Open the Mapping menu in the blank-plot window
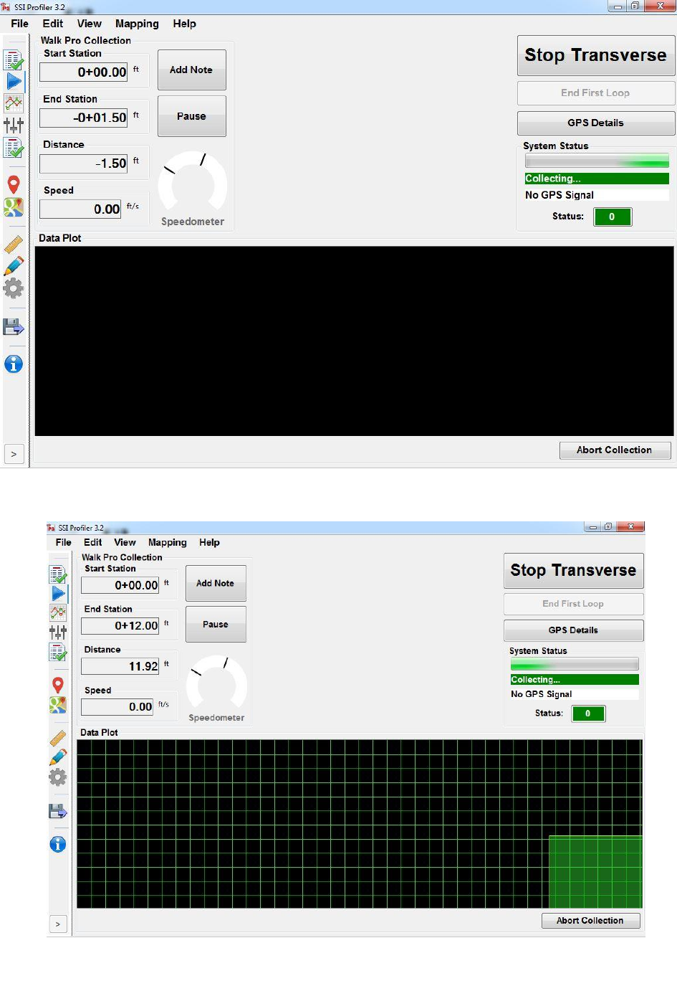The image size is (677, 981). pyautogui.click(x=137, y=24)
